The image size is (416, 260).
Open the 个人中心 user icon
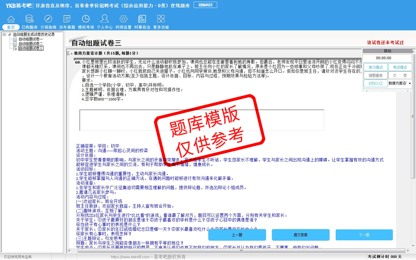[x=105, y=19]
